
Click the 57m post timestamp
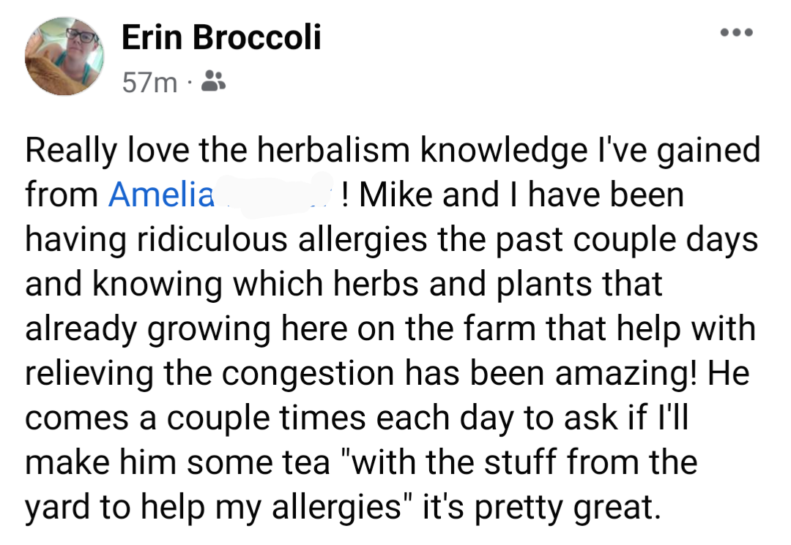[x=149, y=83]
